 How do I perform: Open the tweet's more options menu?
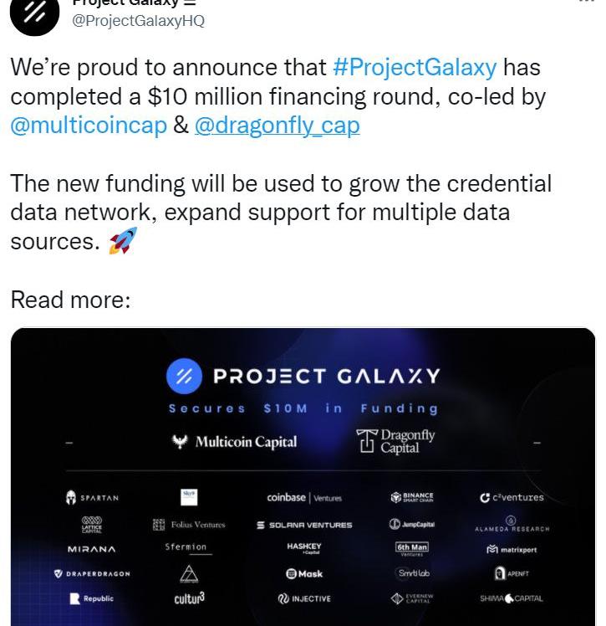click(x=586, y=2)
